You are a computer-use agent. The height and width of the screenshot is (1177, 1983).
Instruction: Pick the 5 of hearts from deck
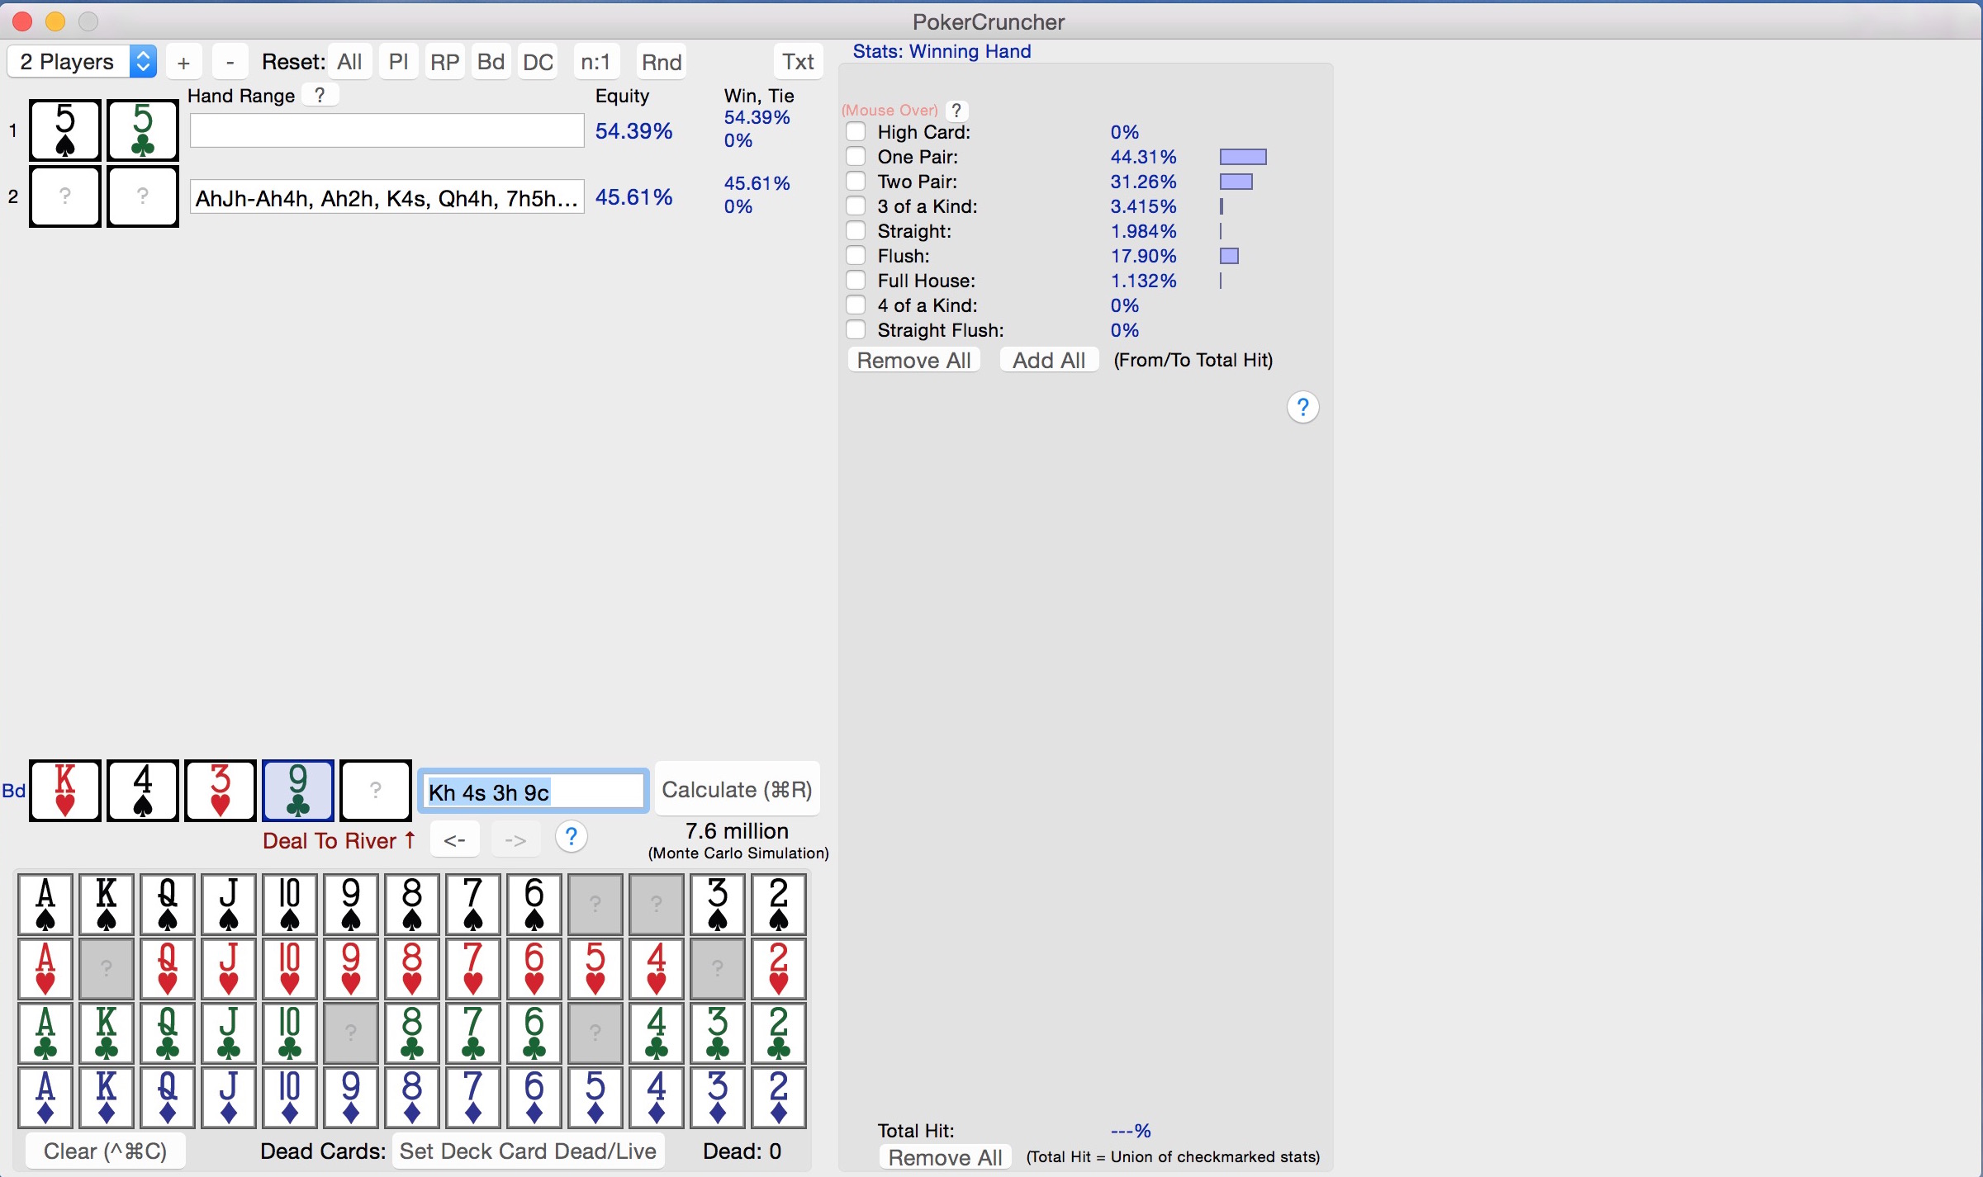(x=595, y=968)
